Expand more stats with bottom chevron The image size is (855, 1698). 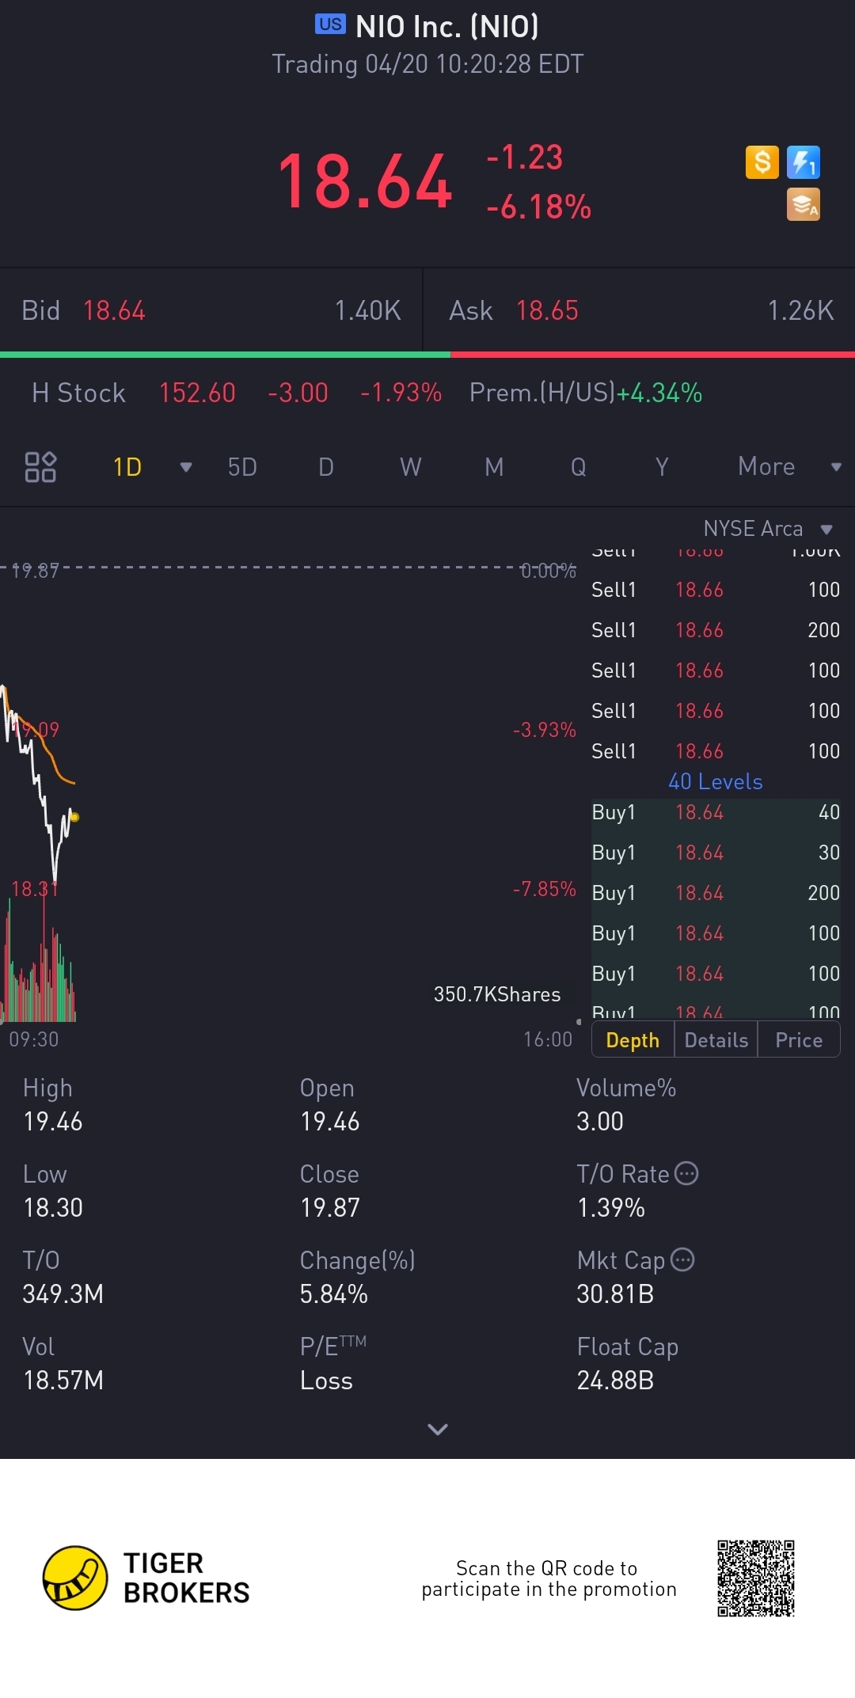click(x=438, y=1429)
